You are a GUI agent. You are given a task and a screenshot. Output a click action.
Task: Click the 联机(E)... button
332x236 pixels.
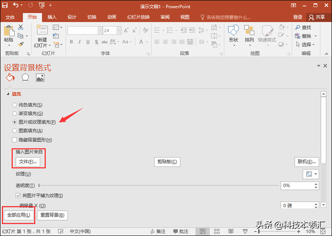point(306,162)
